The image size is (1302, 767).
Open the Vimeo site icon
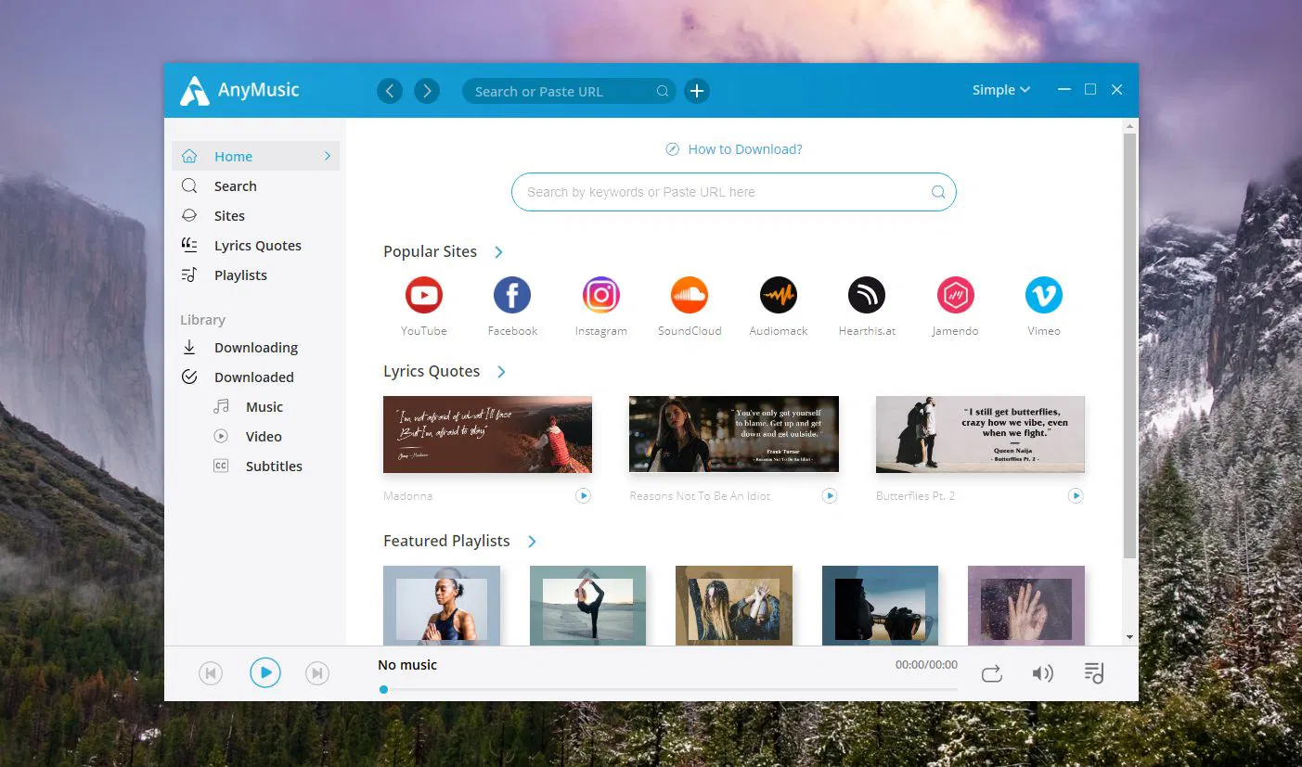pos(1044,296)
